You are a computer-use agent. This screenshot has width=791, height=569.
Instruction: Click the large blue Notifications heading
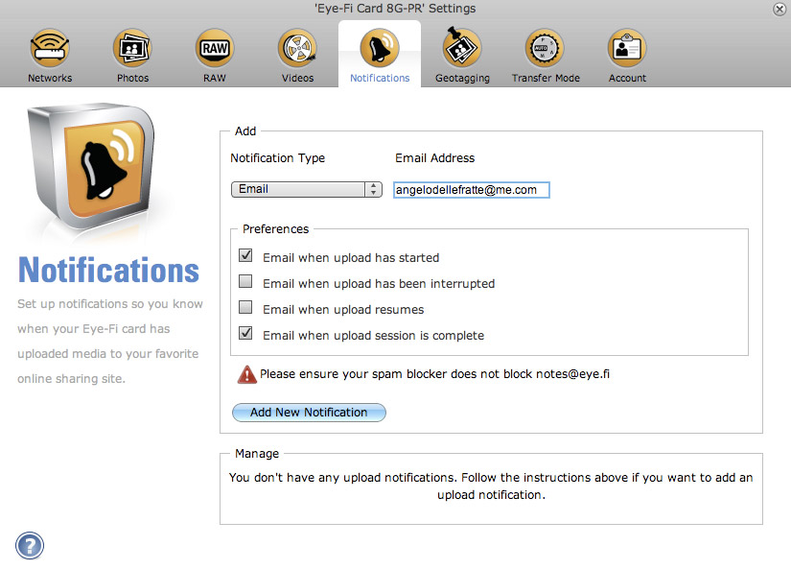(108, 271)
